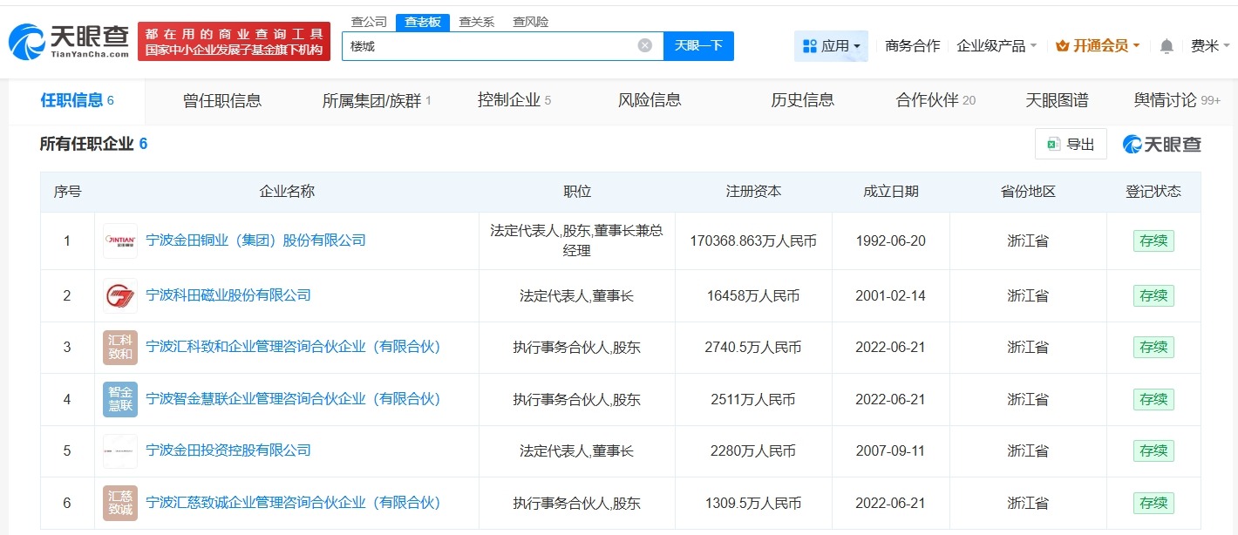The height and width of the screenshot is (535, 1238).
Task: Click 宁波金田铜业 company logo
Action: (x=119, y=240)
